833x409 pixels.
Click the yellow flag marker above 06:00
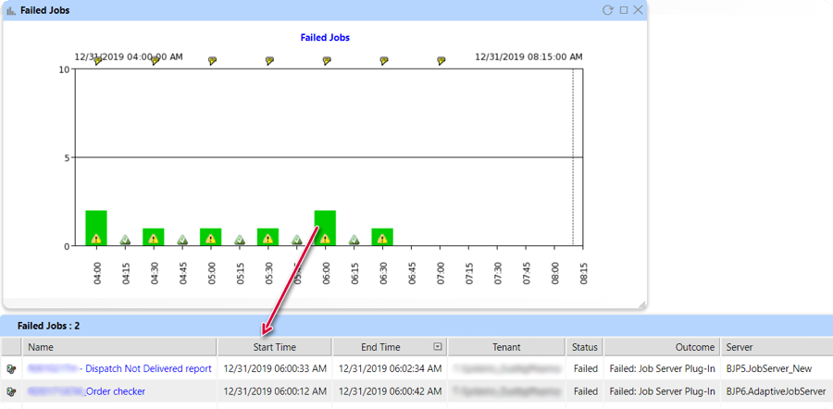pyautogui.click(x=327, y=61)
